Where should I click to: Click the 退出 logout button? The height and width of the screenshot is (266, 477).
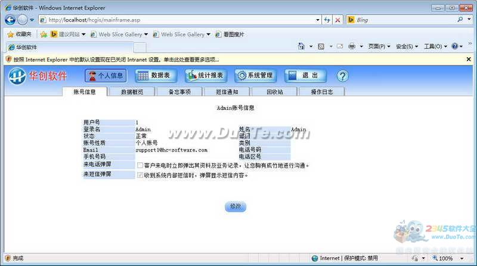(305, 76)
